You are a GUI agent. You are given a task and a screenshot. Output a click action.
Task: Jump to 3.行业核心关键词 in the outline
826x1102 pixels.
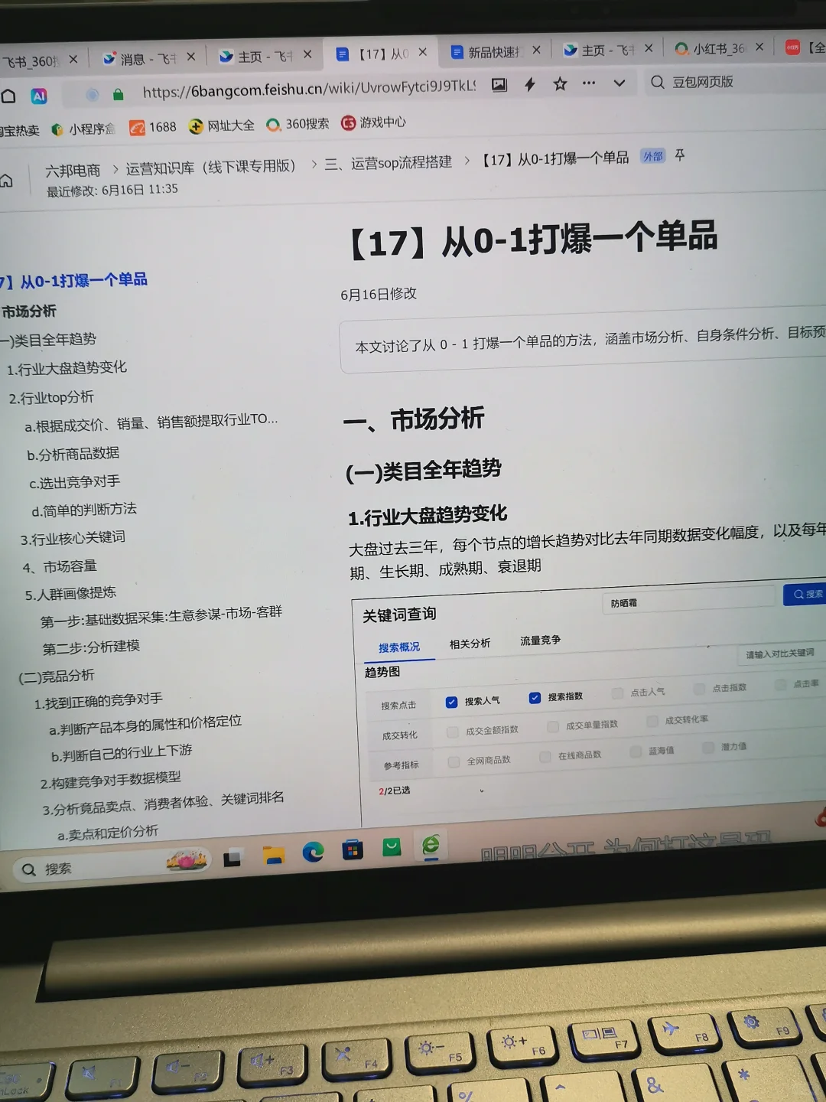point(73,538)
